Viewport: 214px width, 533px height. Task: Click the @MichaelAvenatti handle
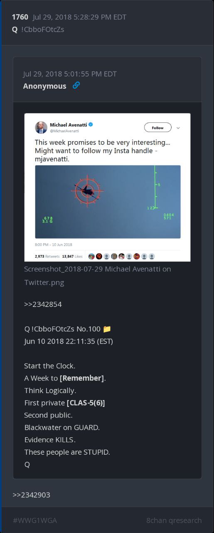[64, 131]
